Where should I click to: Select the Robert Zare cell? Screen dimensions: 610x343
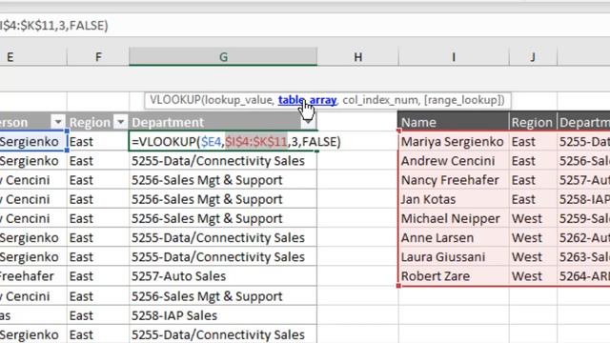454,276
